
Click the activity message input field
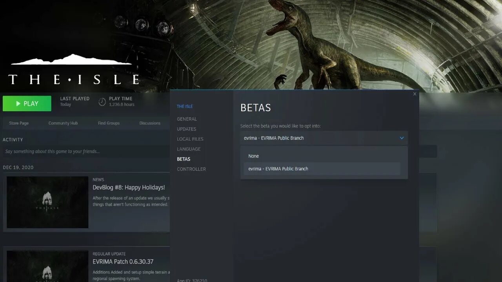point(86,151)
